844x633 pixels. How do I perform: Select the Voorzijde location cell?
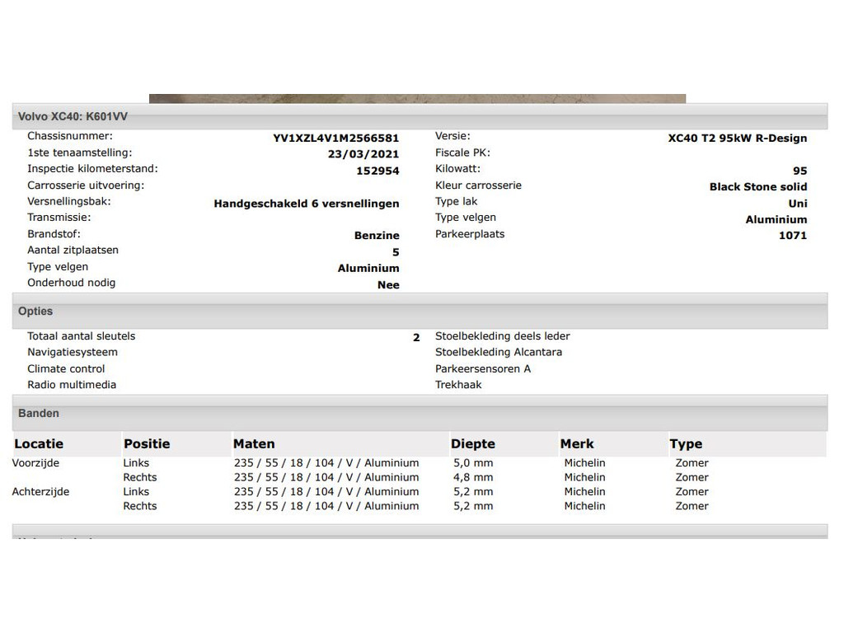coord(35,463)
